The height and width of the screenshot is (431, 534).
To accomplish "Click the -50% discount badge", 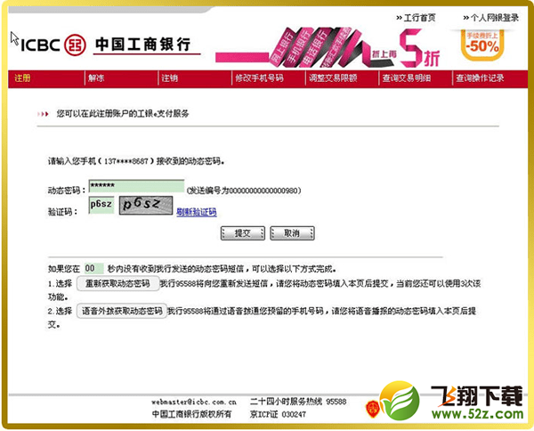I will [482, 45].
